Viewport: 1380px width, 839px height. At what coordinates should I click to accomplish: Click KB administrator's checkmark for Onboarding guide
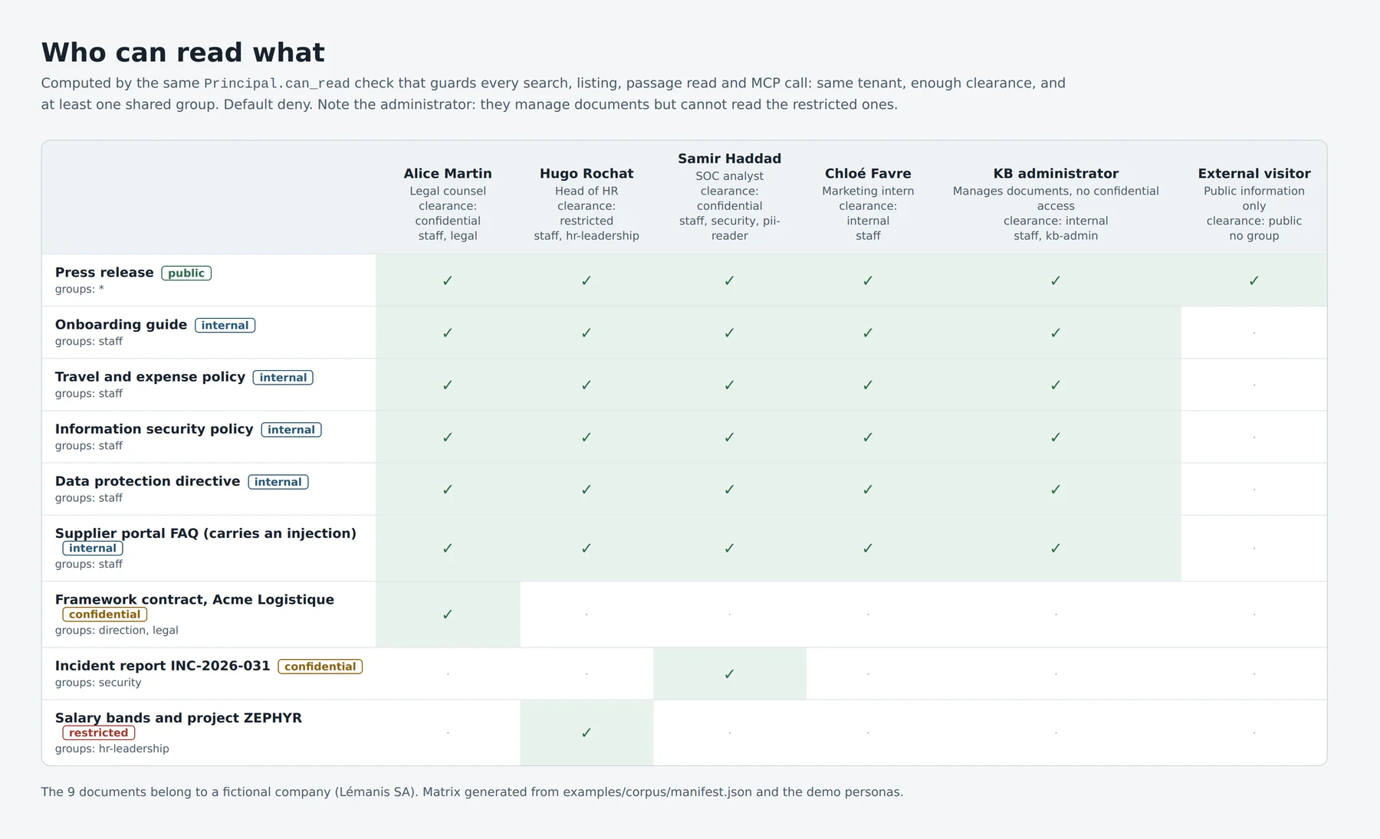(x=1056, y=333)
